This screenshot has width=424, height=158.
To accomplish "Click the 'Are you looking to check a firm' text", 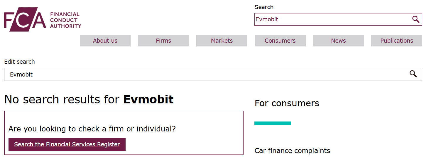I will [x=92, y=129].
